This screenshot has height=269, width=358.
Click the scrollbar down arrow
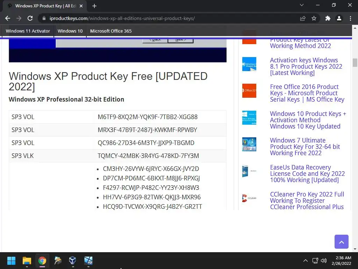pos(355,249)
